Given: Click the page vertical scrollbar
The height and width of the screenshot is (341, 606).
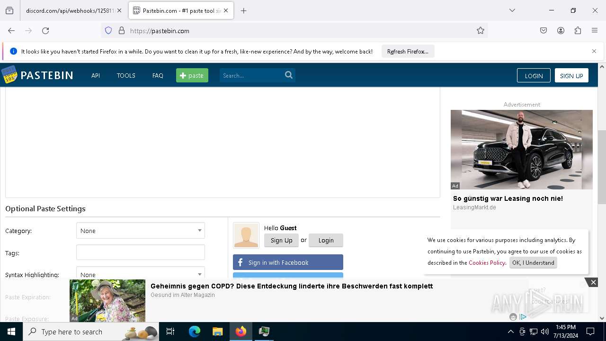Looking at the screenshot, I should pos(602,167).
